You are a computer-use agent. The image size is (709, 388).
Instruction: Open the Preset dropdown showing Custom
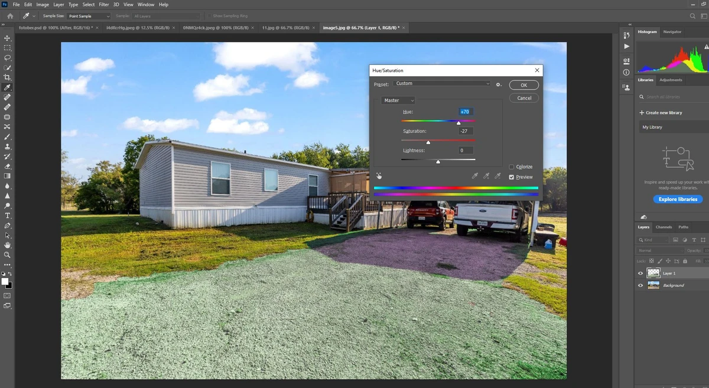click(442, 84)
